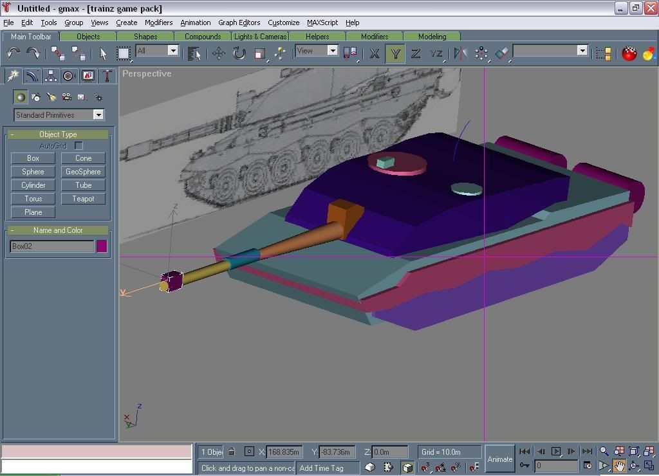The width and height of the screenshot is (659, 476).
Task: Select the Cameras category icon
Action: [x=66, y=97]
